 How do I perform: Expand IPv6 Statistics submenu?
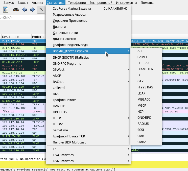point(88,161)
